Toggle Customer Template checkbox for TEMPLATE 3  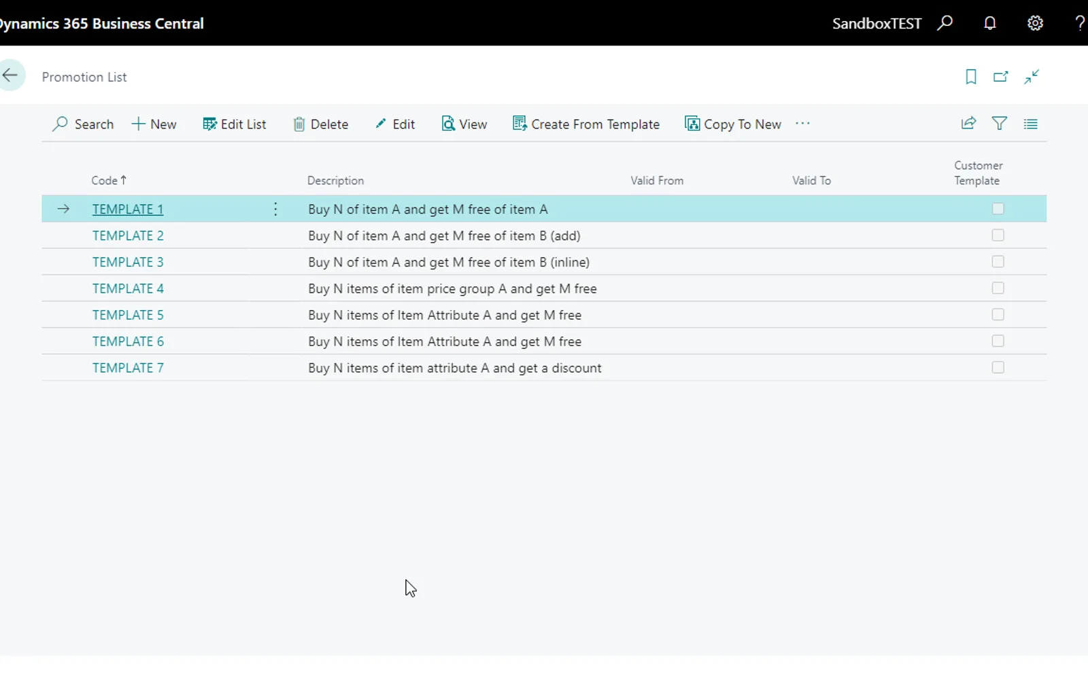click(x=998, y=262)
